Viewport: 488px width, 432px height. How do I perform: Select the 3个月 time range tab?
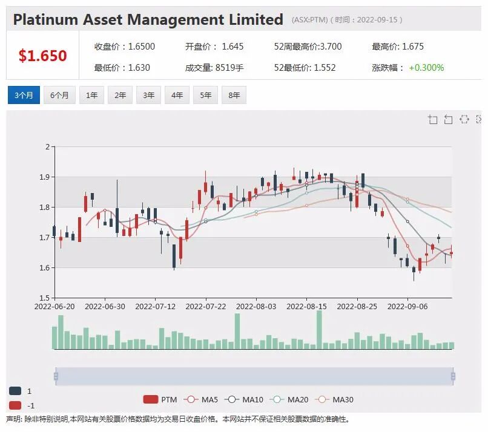click(24, 95)
